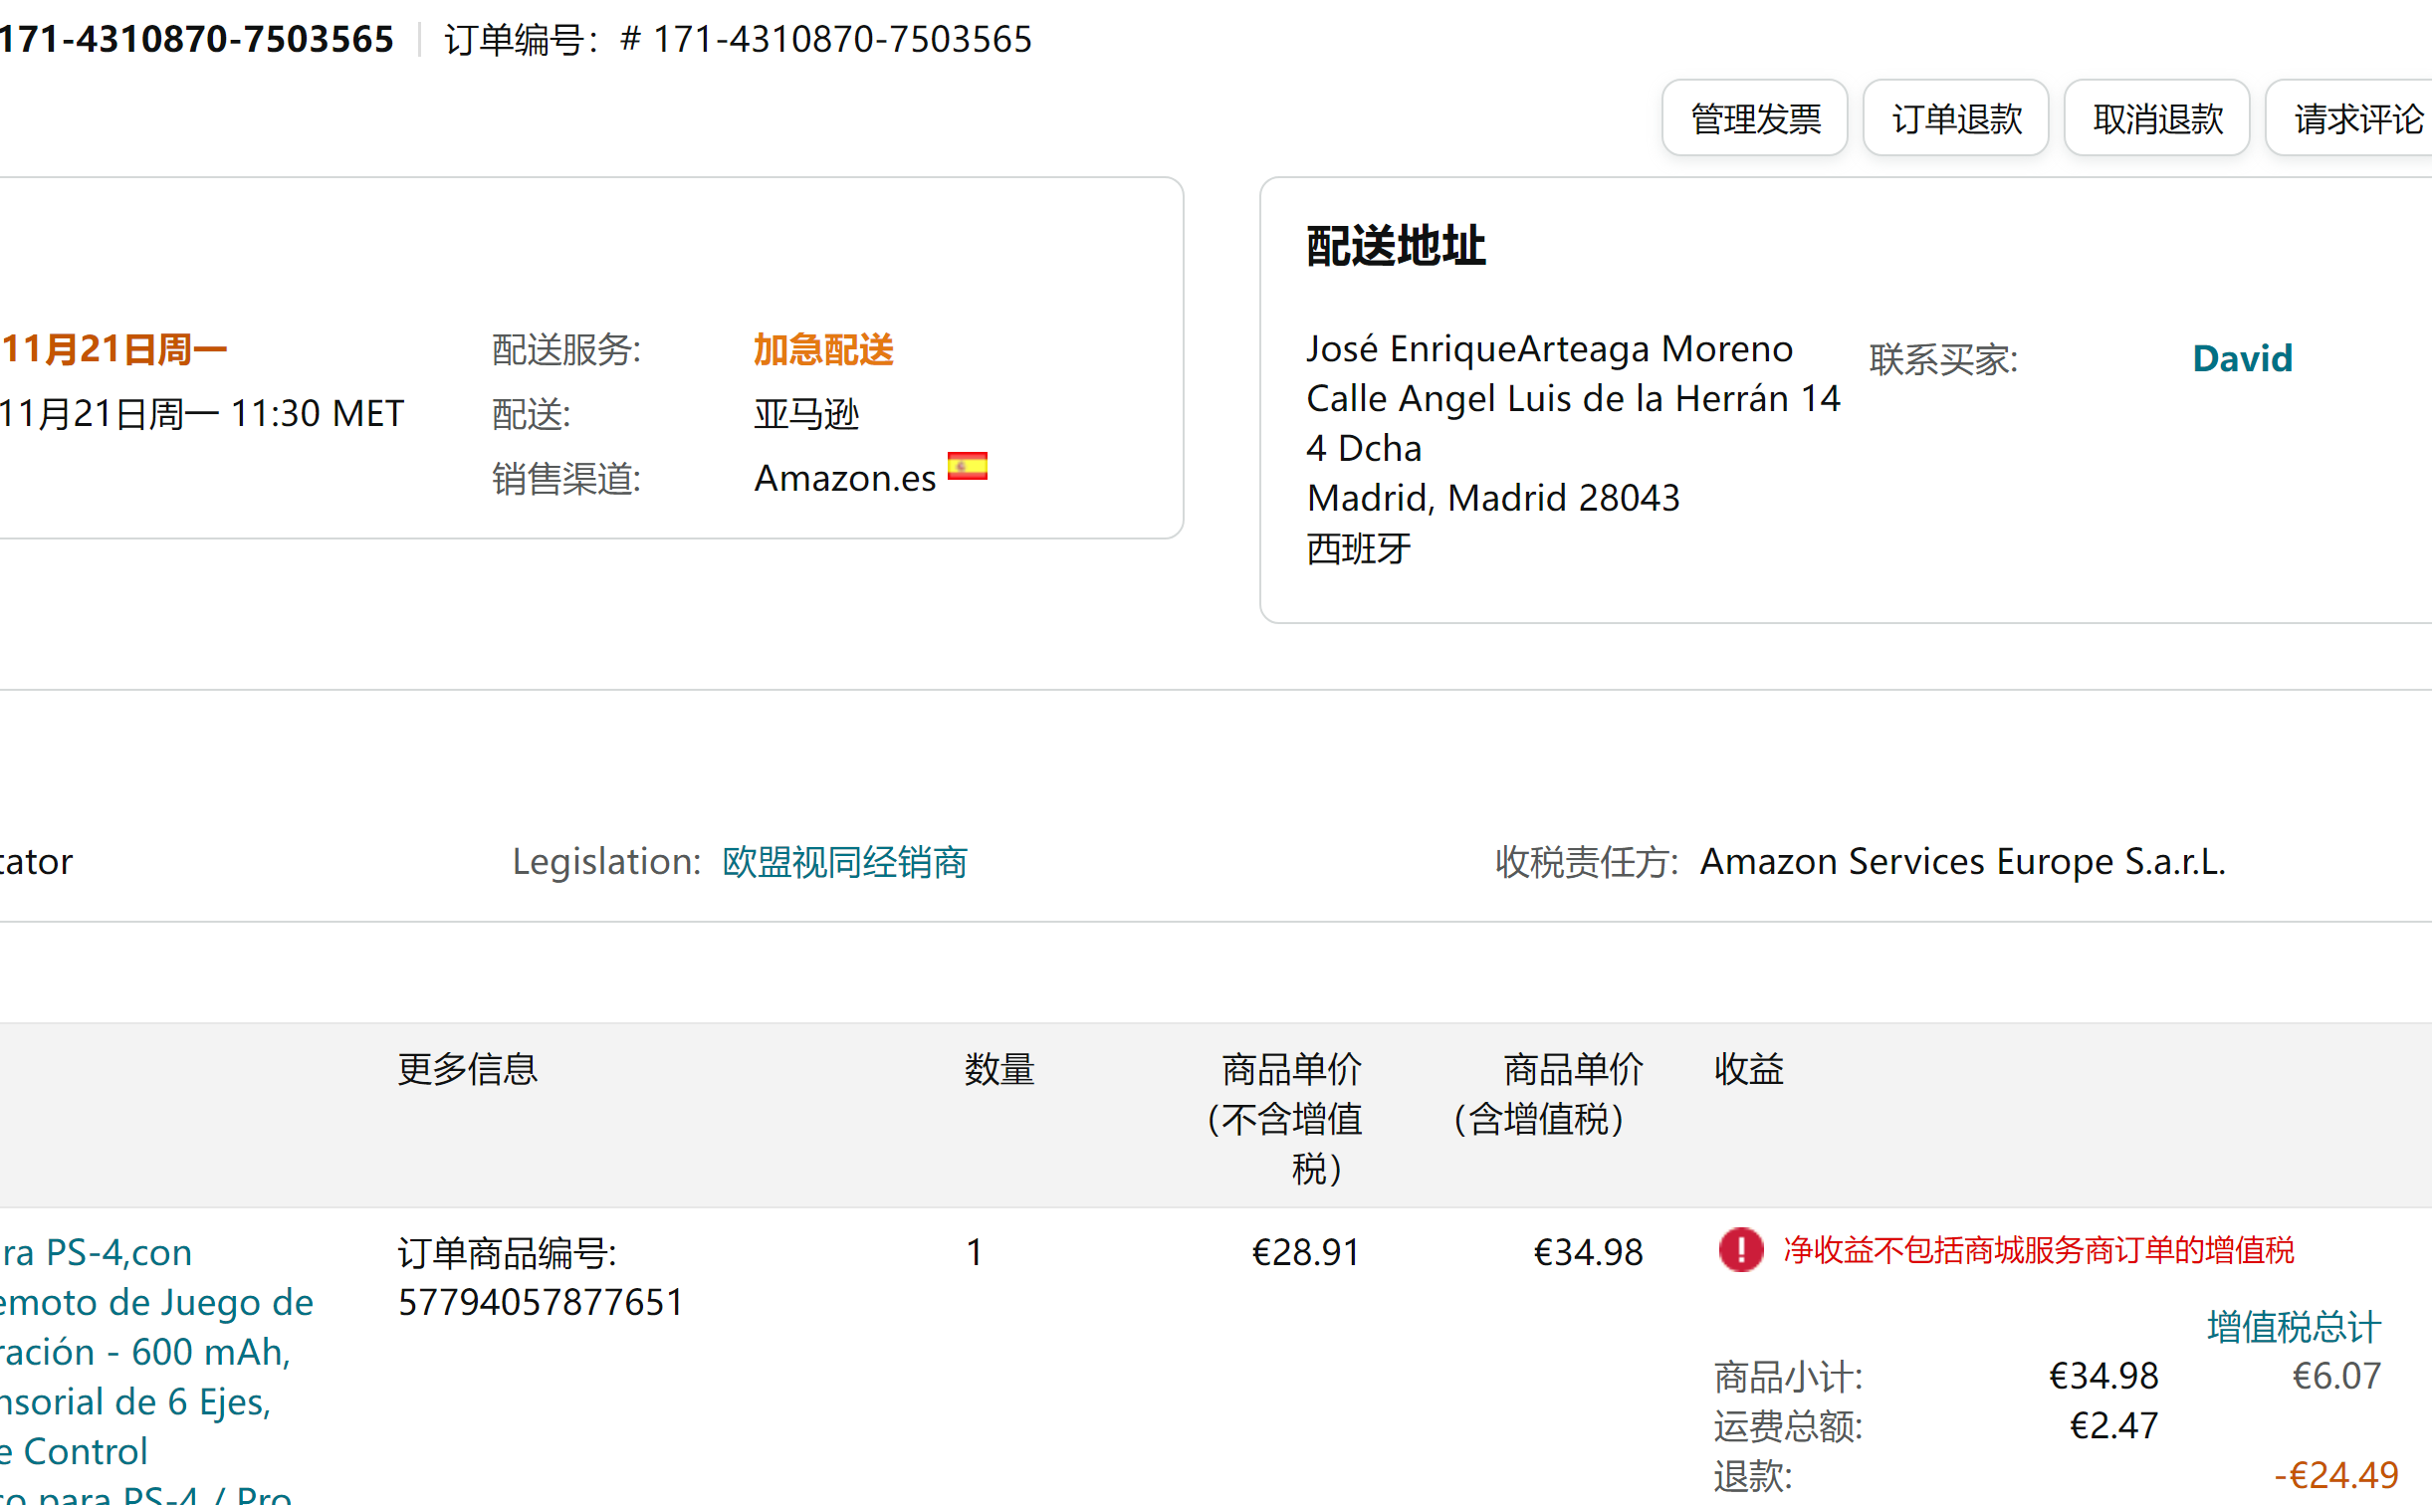Image resolution: width=2432 pixels, height=1505 pixels.
Task: Click the 数量 column header
Action: 998,1069
